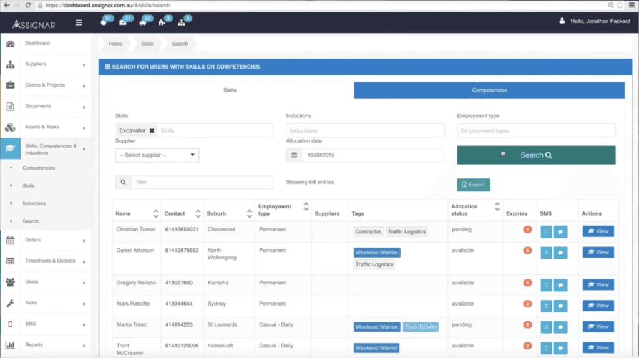Toggle the hamburger sidebar menu
The width and height of the screenshot is (639, 358).
pyautogui.click(x=79, y=23)
